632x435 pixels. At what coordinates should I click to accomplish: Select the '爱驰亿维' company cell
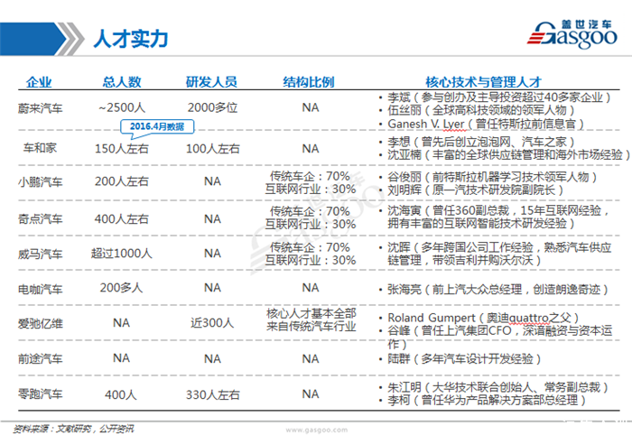(x=41, y=324)
